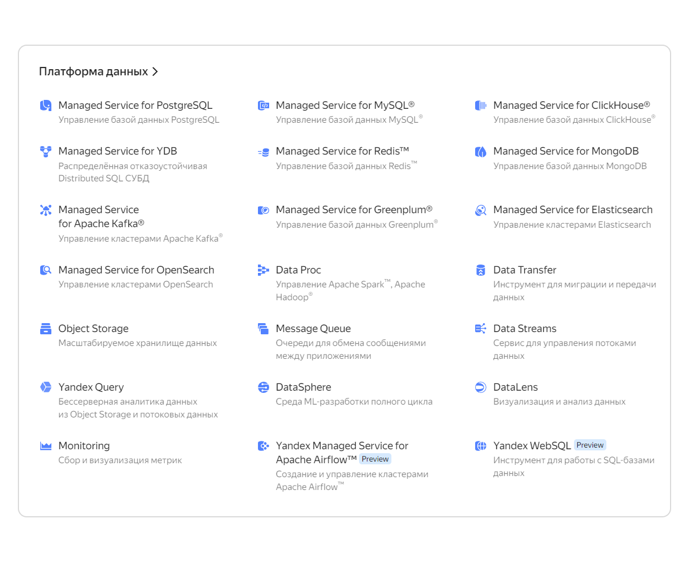The image size is (689, 562).
Task: Click 'Управление кластерами Elasticsearch' description
Action: (x=572, y=224)
